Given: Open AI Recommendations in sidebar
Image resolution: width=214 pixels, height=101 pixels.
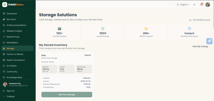Looking at the screenshot, I should click(x=17, y=25).
